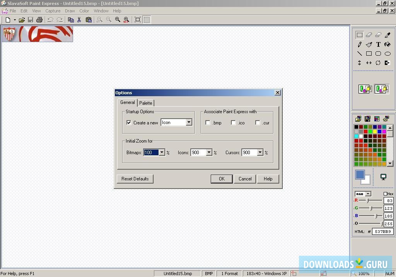
Task: Close the Options dialog with X
Action: click(278, 93)
